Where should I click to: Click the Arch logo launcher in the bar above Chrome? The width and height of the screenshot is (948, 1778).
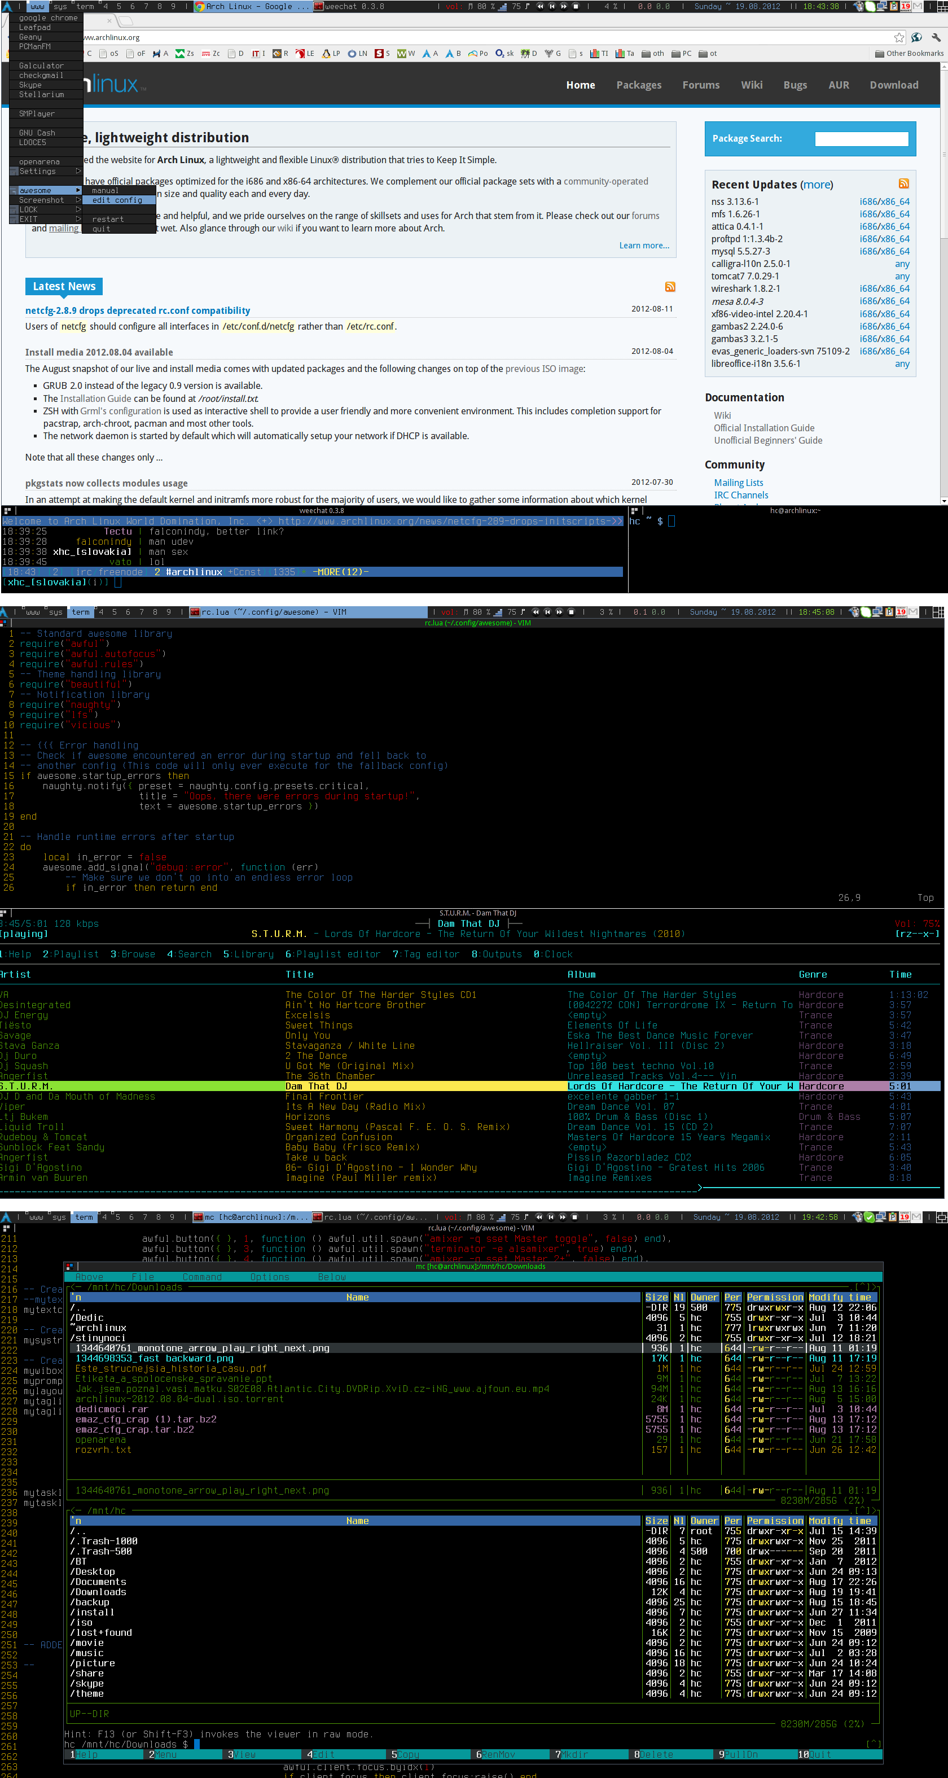click(6, 6)
